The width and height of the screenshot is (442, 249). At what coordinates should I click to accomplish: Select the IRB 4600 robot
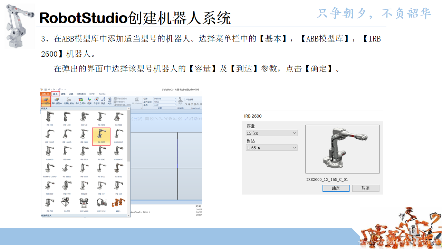click(67, 153)
